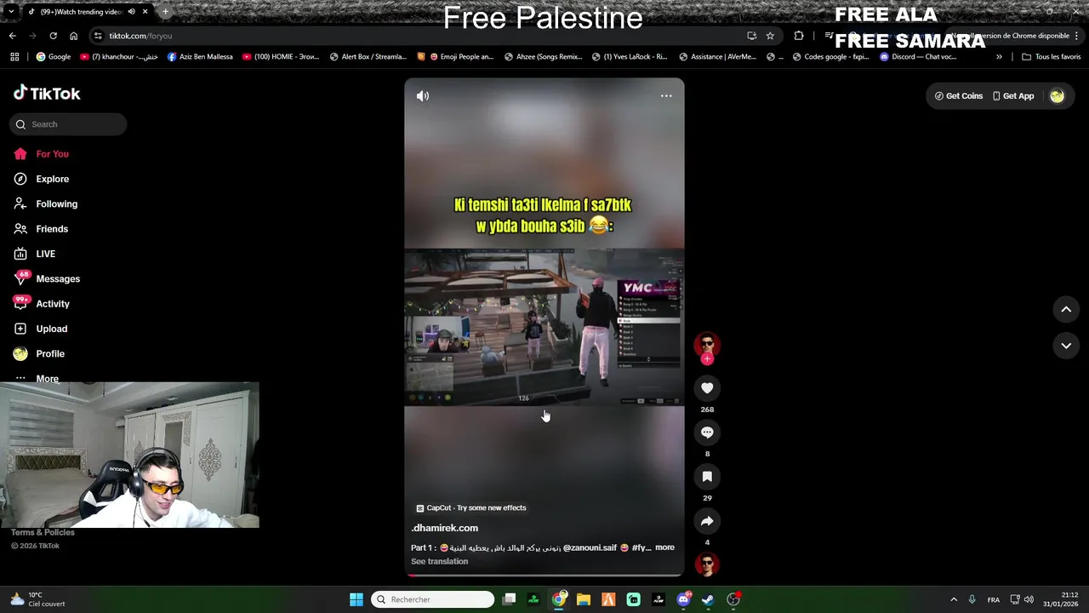1089x613 pixels.
Task: Open File Explorer from the taskbar
Action: 584,599
